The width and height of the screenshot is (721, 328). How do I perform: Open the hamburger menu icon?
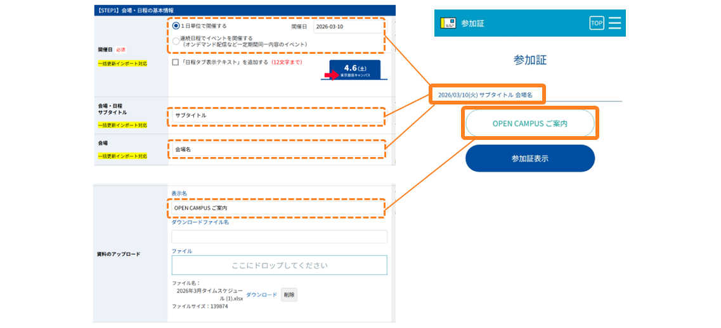click(x=614, y=23)
